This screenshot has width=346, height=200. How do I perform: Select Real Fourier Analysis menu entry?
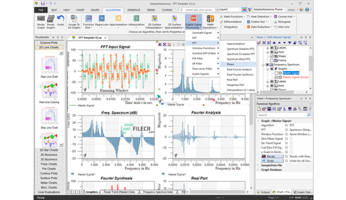click(238, 69)
